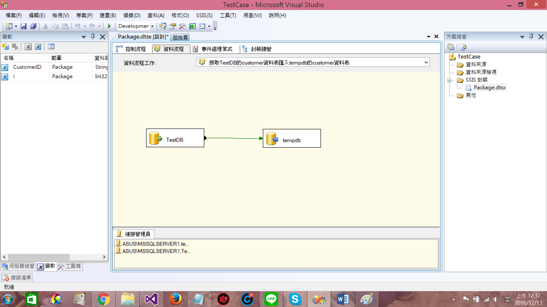This screenshot has height=307, width=547.
Task: Pin the Solution Explorer panel
Action: (x=531, y=36)
